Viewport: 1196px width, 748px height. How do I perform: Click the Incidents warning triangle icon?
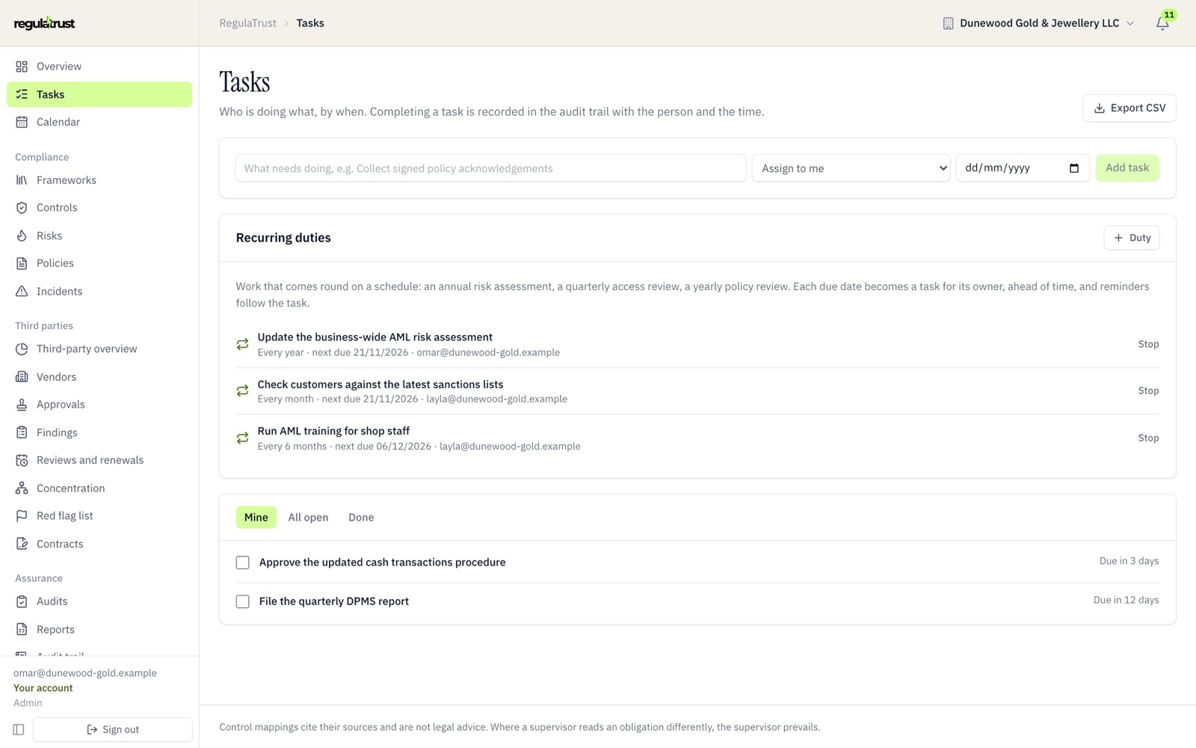click(22, 291)
